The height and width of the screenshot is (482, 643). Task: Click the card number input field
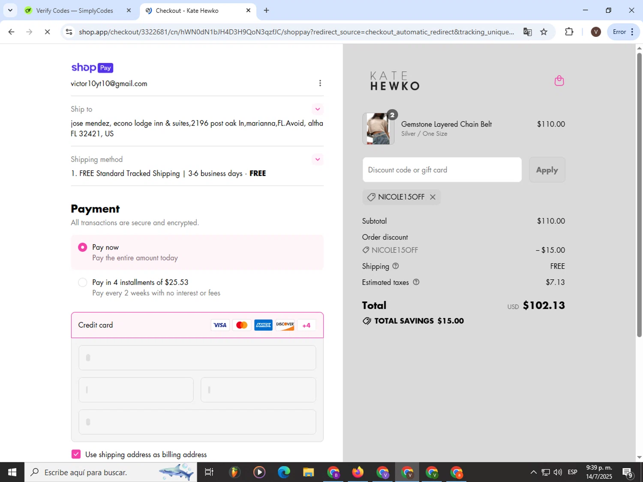coord(197,358)
